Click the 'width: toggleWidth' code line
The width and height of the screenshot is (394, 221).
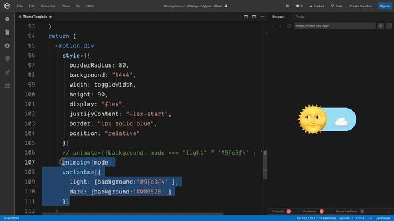[x=103, y=85]
